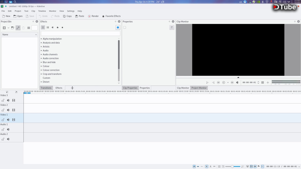Hide video of the Video 1 track

[x=14, y=120]
